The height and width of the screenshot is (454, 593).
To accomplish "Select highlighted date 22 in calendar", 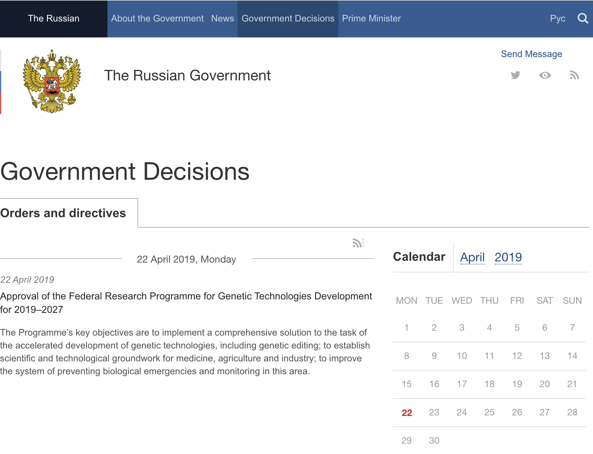I will (x=407, y=413).
